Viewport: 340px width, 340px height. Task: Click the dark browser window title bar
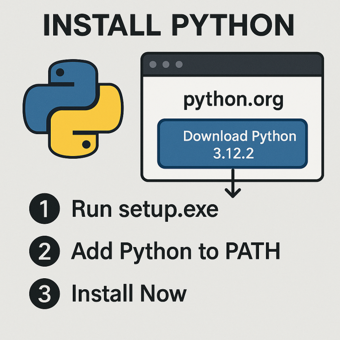(x=232, y=64)
